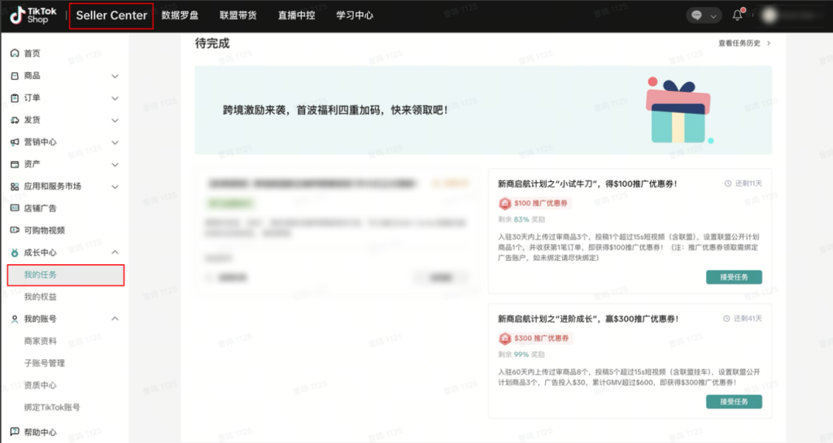Open the notification bell icon

738,15
